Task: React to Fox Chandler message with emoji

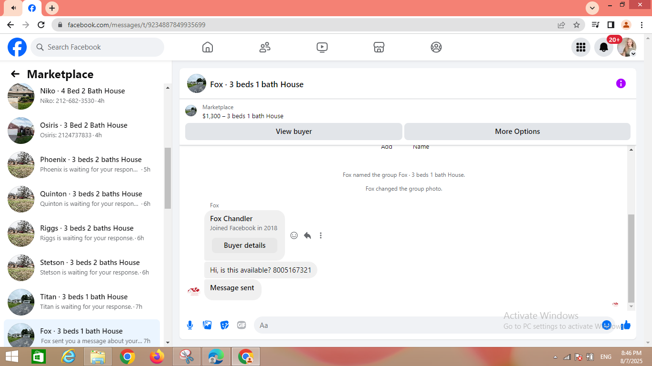Action: coord(294,235)
